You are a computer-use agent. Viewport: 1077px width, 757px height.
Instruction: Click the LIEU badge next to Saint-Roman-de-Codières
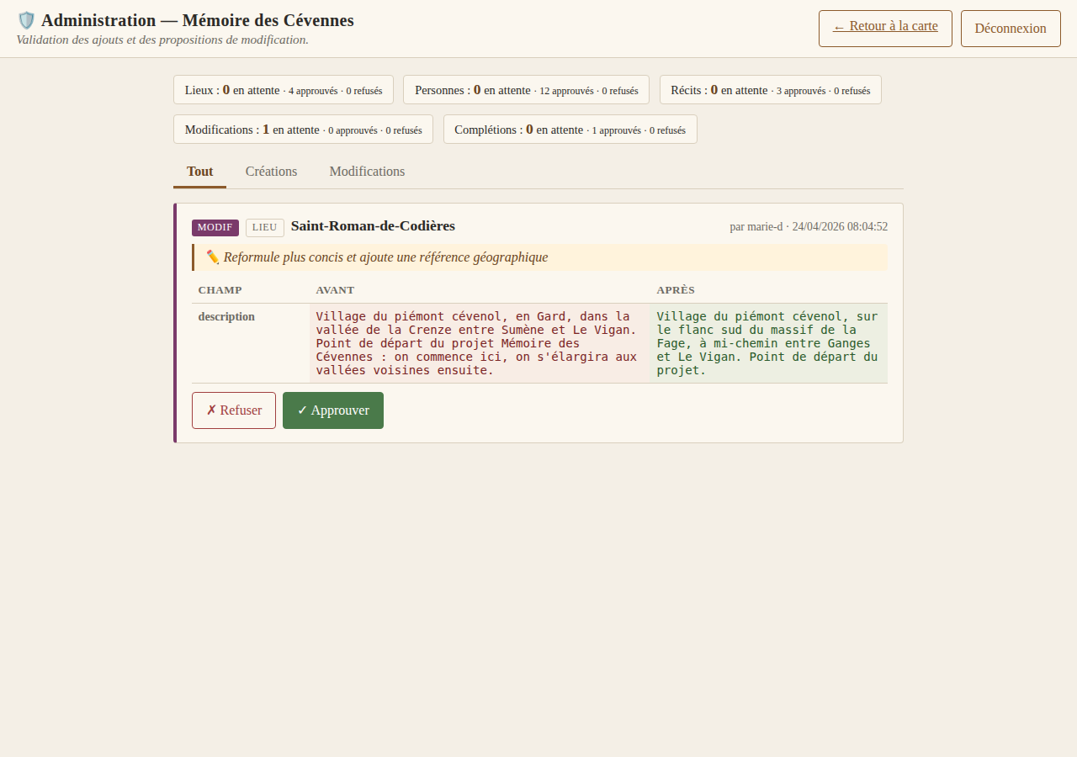[264, 227]
